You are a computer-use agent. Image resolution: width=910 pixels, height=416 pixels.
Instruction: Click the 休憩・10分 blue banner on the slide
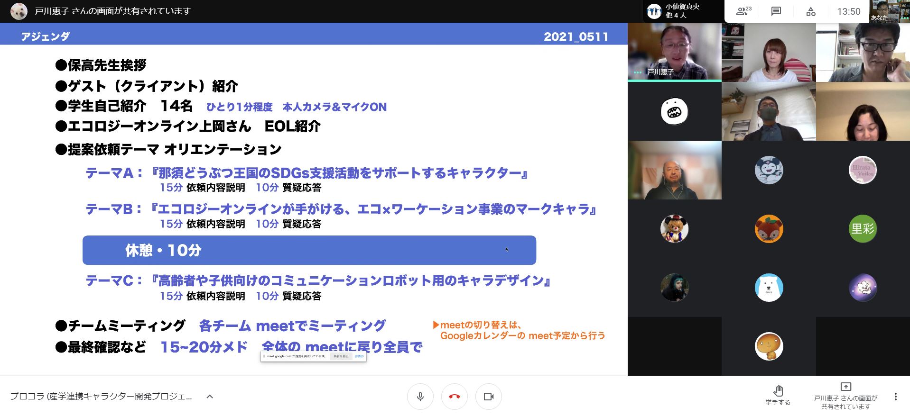coord(309,250)
